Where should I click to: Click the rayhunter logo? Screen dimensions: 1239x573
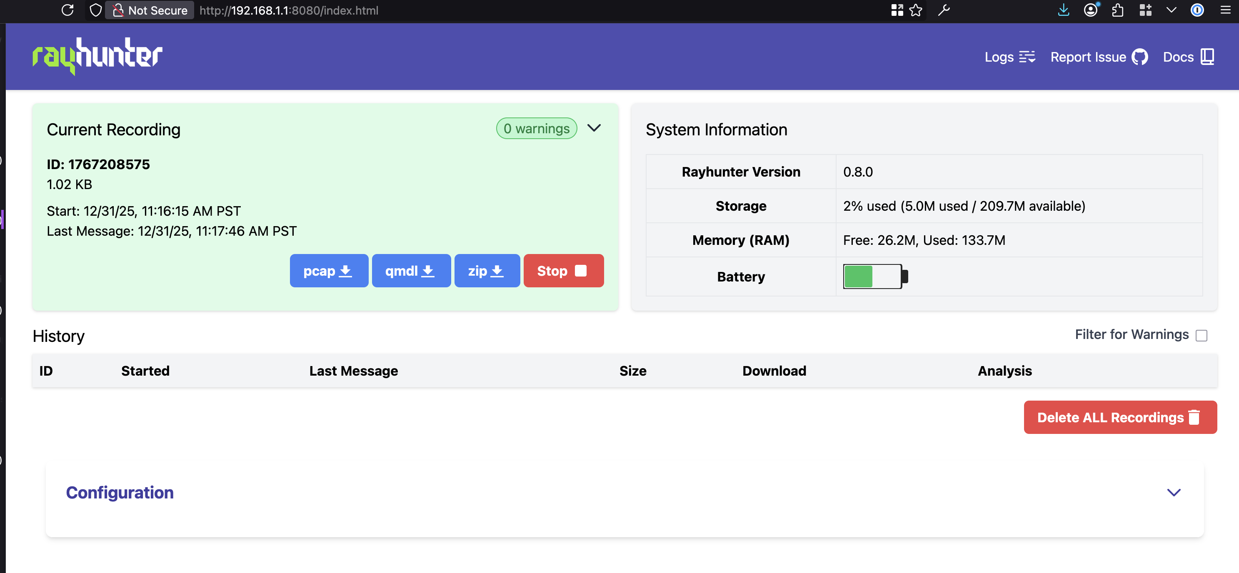click(x=97, y=56)
